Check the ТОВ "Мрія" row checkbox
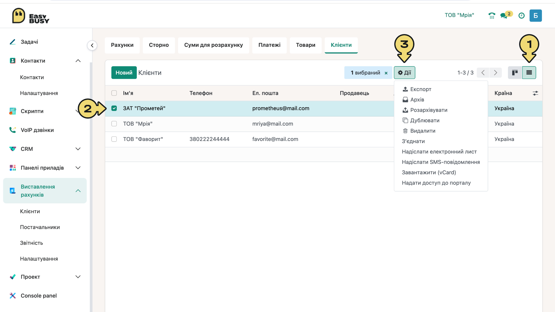Viewport: 555px width, 312px height. click(x=114, y=124)
